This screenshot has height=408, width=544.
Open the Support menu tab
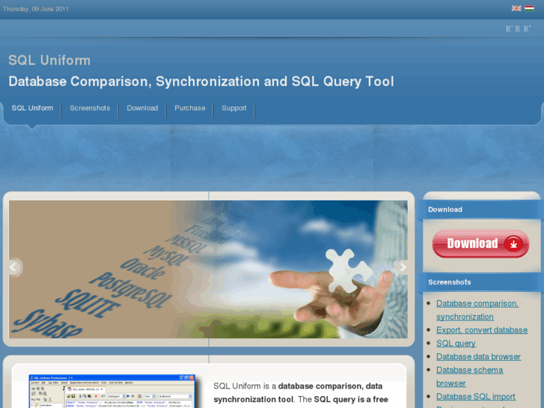click(233, 108)
